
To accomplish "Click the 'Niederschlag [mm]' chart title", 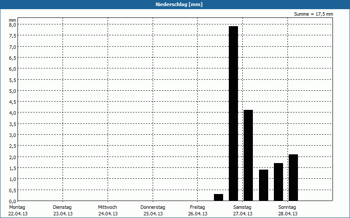I will coord(179,4).
